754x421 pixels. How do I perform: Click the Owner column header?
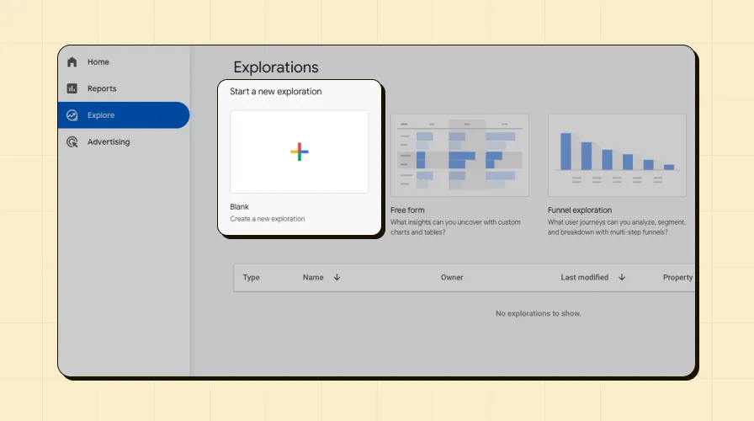pos(452,278)
